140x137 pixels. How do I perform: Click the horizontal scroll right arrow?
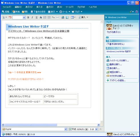point(99,125)
